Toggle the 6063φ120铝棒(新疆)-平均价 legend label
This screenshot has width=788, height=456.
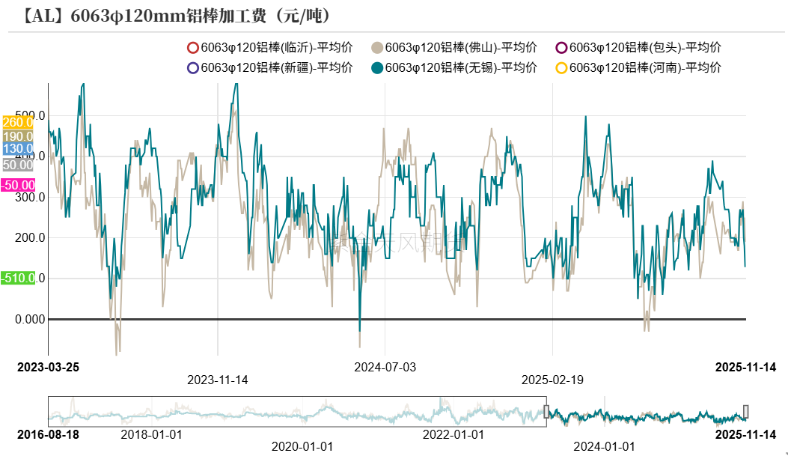(277, 68)
